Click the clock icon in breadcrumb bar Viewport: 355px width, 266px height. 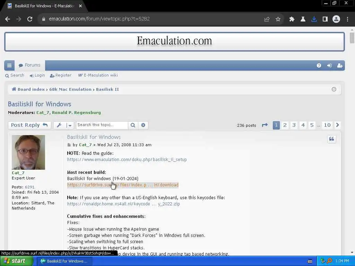(x=334, y=89)
